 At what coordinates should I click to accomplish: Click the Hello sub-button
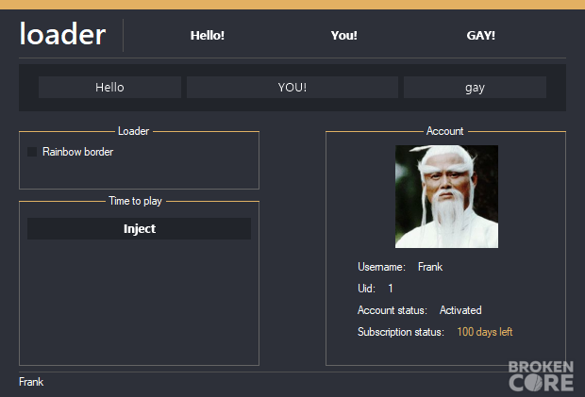click(x=109, y=88)
